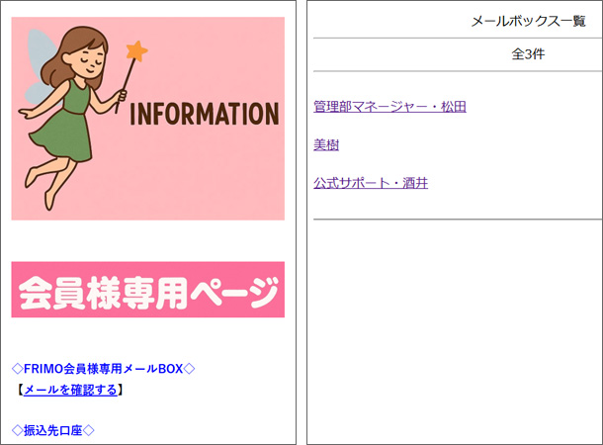Click the fairy's face
The height and width of the screenshot is (445, 603).
91,60
